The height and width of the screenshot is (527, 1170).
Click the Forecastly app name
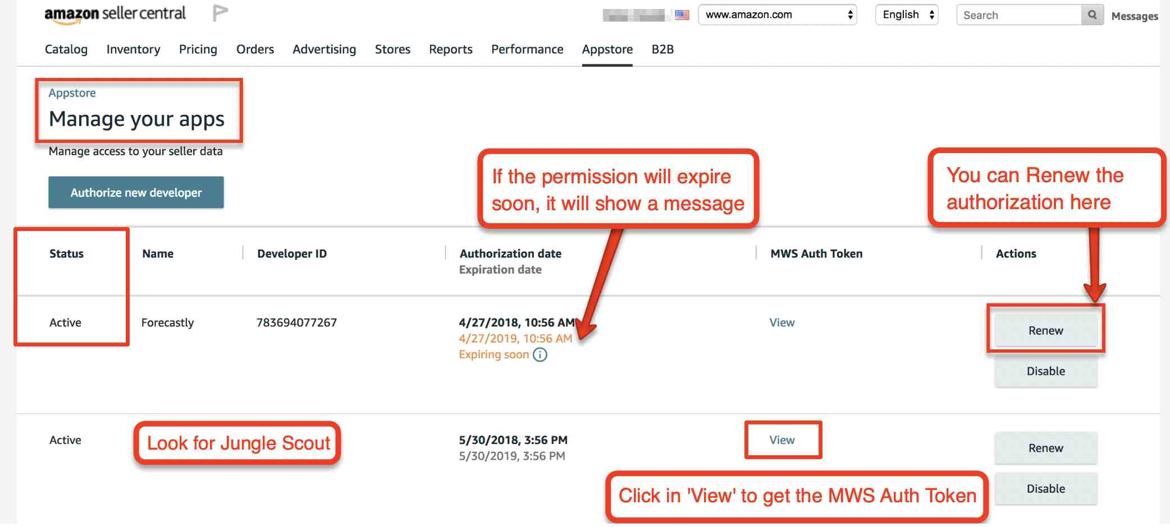pyautogui.click(x=167, y=323)
